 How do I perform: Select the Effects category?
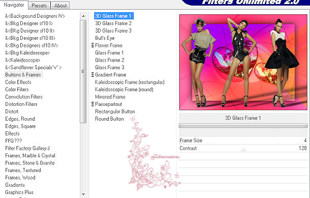point(13,133)
